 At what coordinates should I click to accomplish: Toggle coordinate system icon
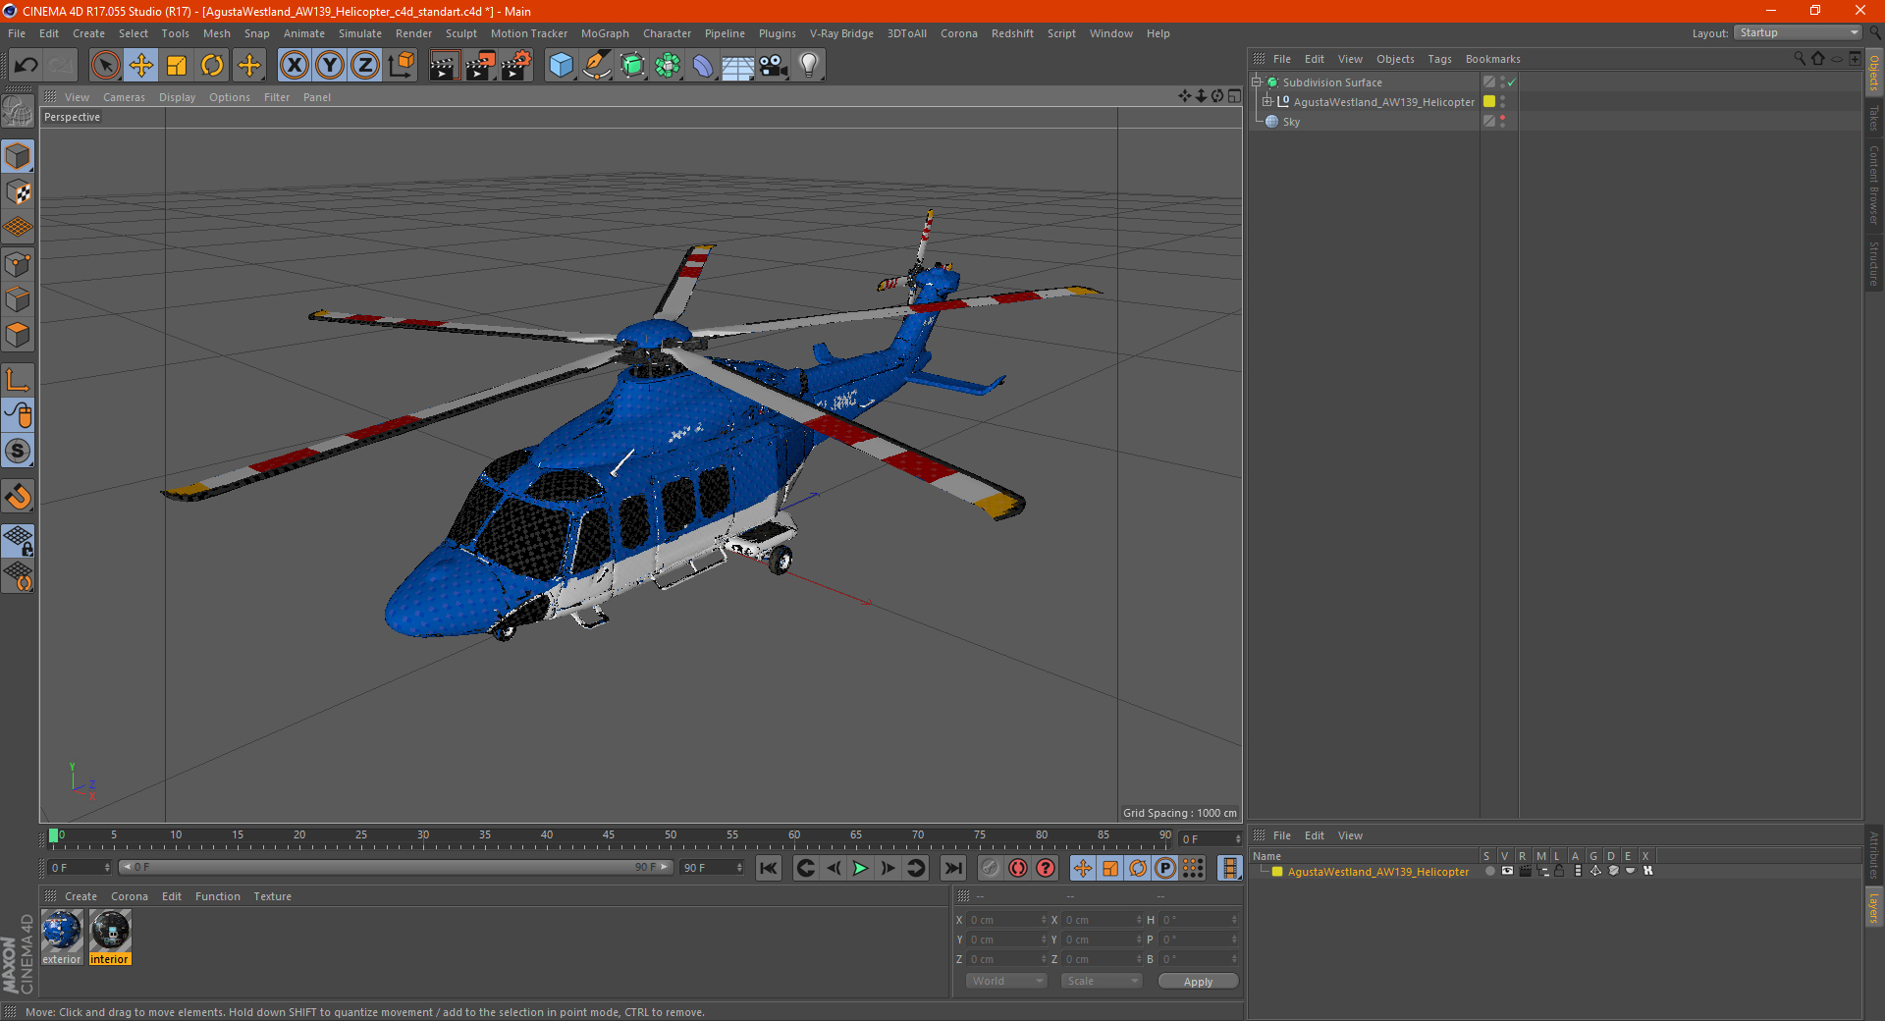[x=402, y=66]
